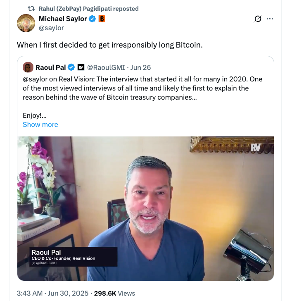The image size is (292, 301).
Task: Click Raoul Pal's small avatar in quote
Action: 28,67
